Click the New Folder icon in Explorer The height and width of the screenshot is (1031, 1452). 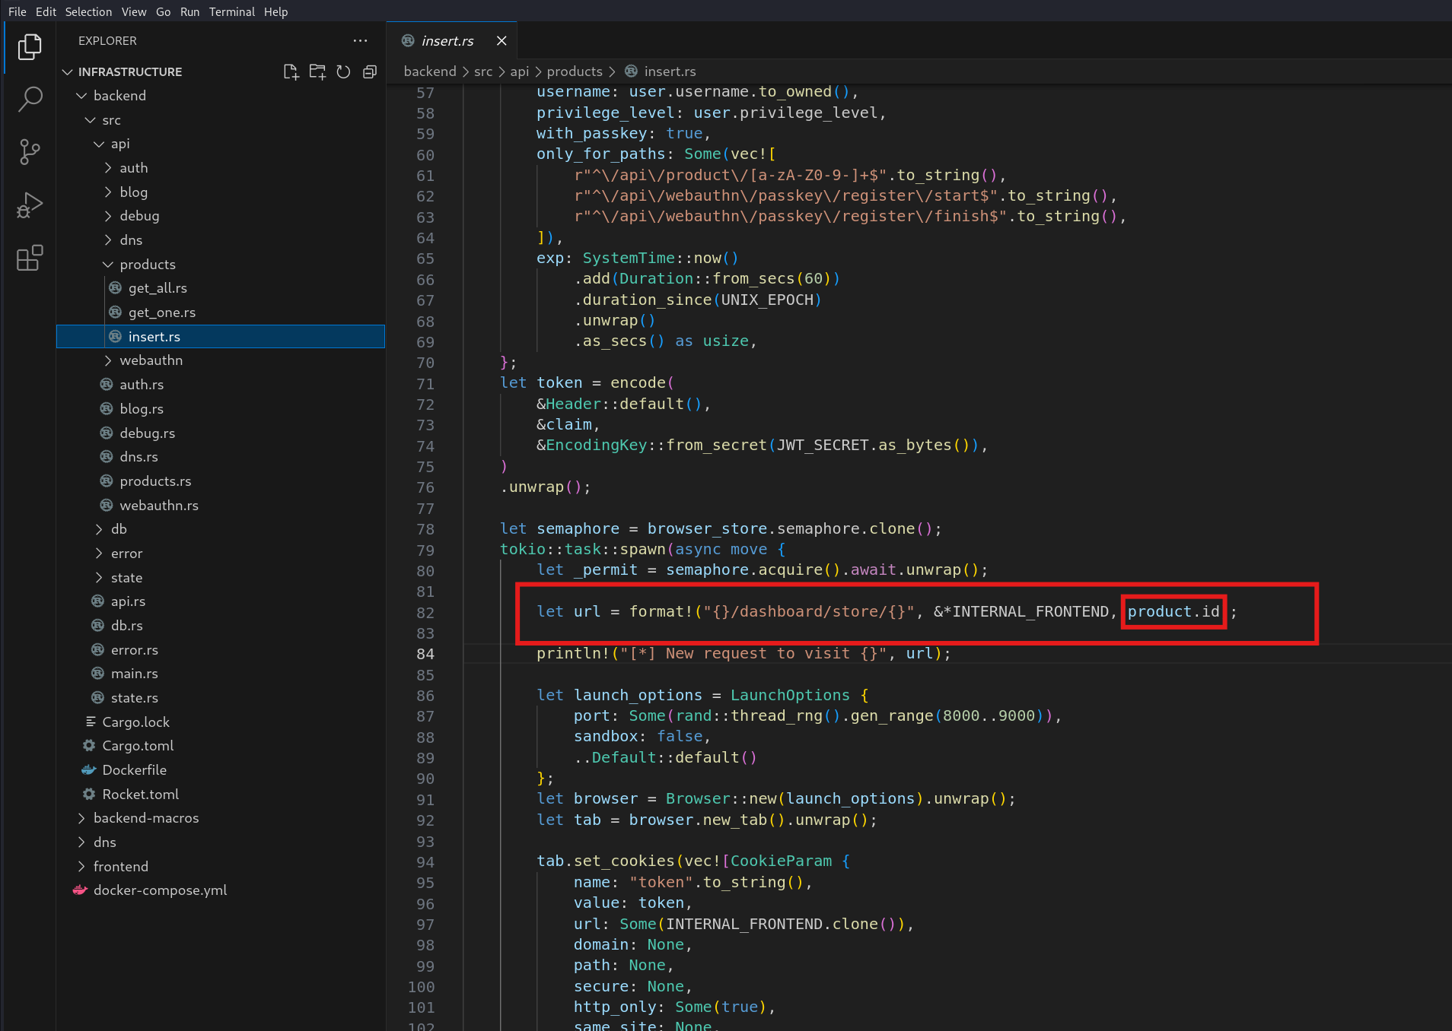click(x=317, y=71)
